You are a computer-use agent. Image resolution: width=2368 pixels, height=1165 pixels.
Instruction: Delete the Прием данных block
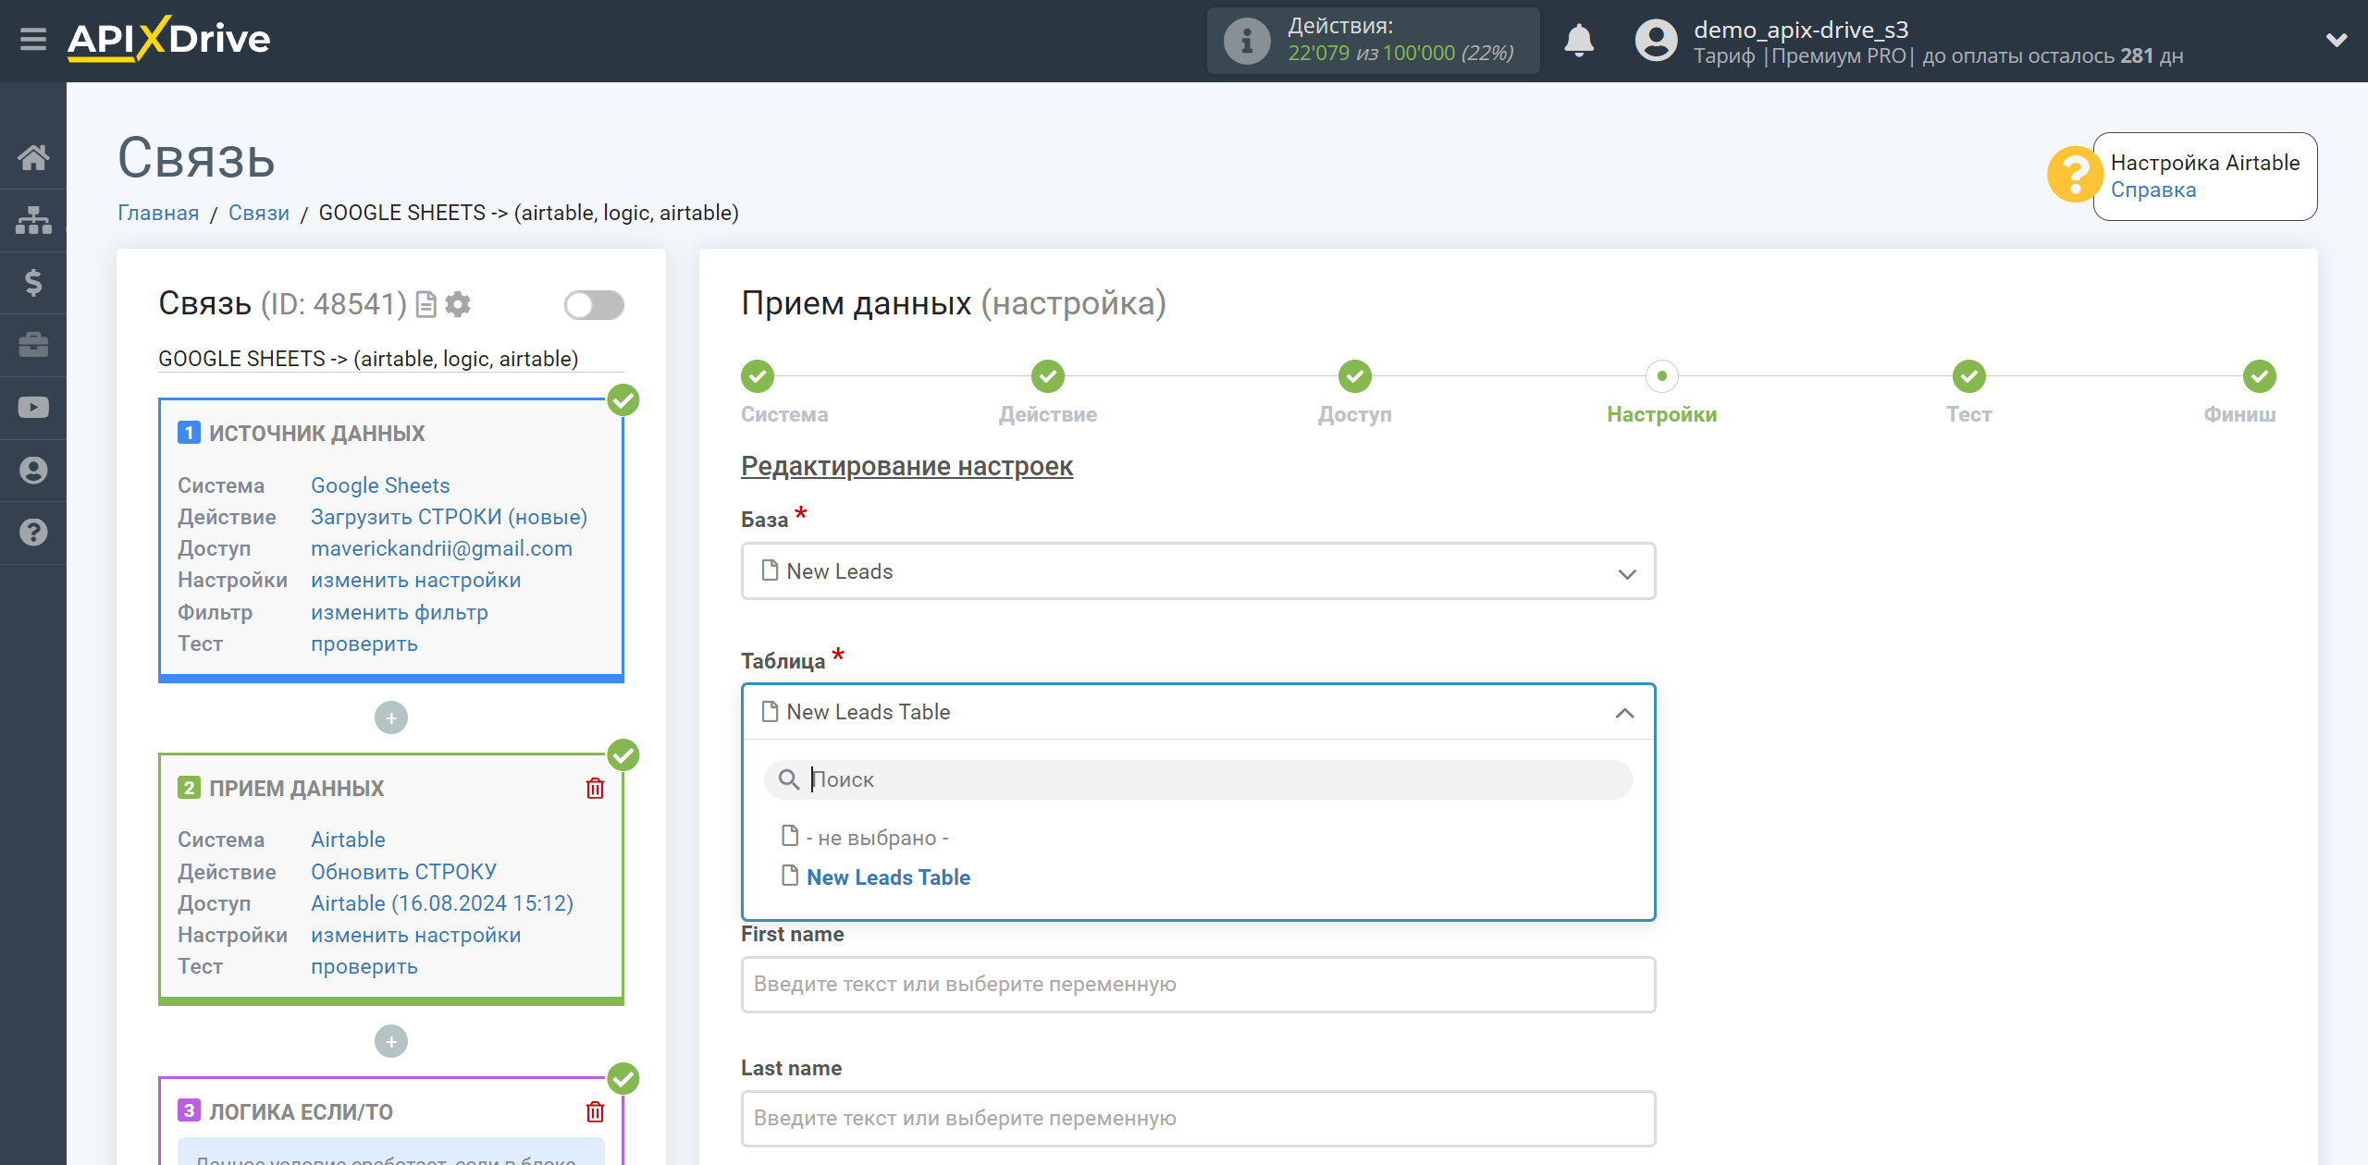tap(595, 789)
